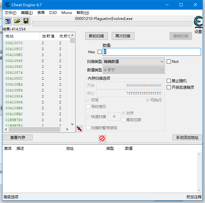Image resolution: width=205 pixels, height=203 pixels.
Task: Select address 0041086C row
Action: click(37, 67)
